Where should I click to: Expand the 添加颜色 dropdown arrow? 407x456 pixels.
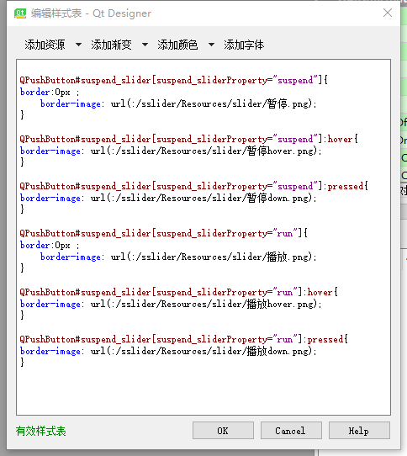tap(211, 45)
